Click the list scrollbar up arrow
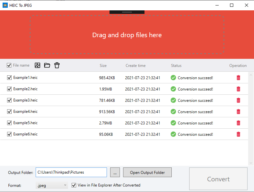254x192 pixels. (251, 75)
